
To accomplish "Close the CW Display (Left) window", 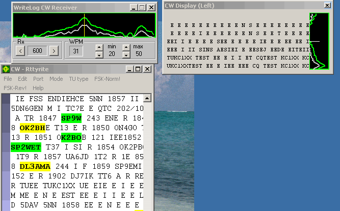I will [327, 5].
